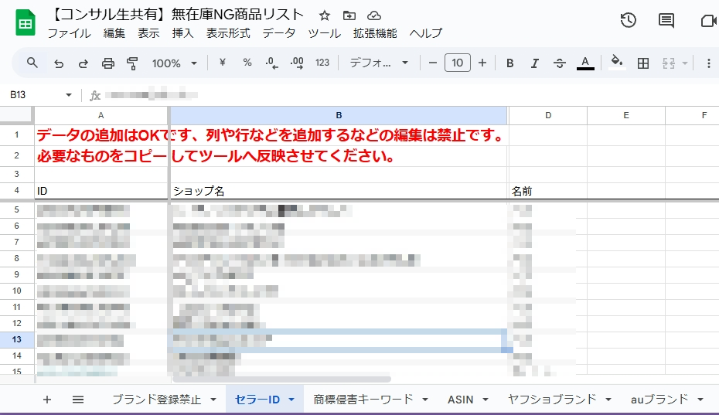Click the undo arrow icon
This screenshot has width=719, height=415.
59,63
